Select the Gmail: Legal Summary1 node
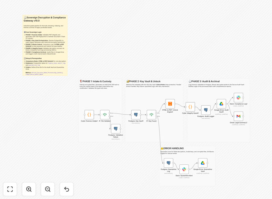This screenshot has height=199, width=272. (x=239, y=116)
